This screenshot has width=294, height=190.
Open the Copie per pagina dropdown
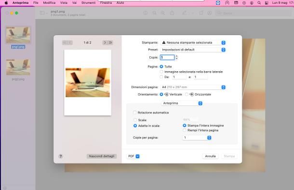click(x=197, y=138)
